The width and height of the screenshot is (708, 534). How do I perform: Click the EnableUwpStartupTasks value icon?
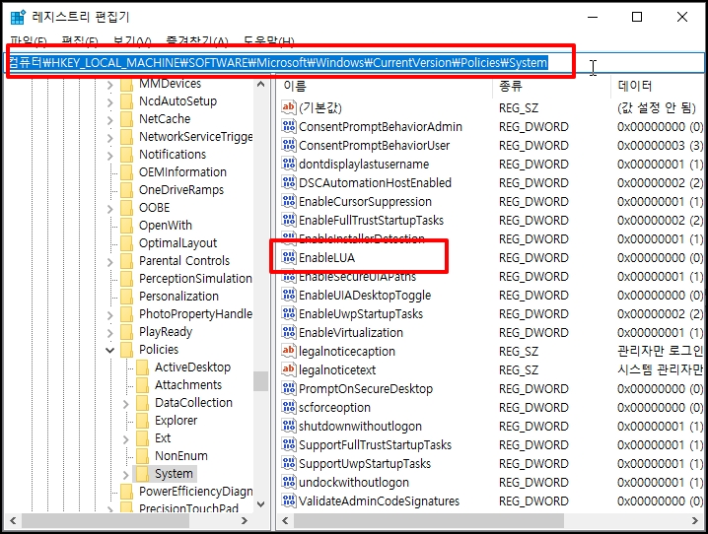pos(289,313)
